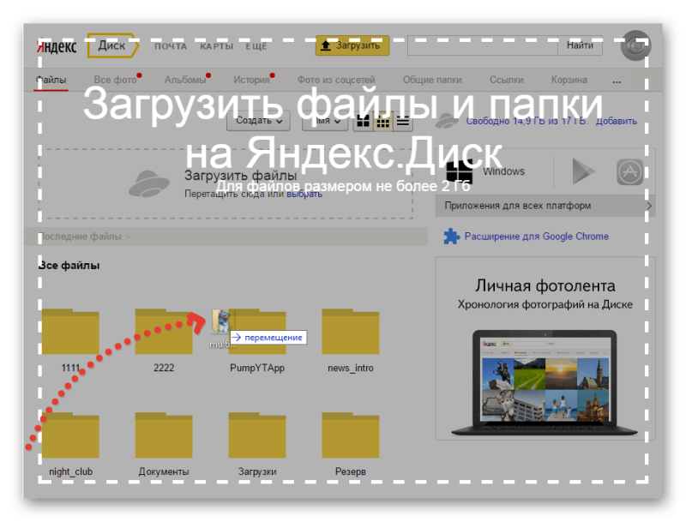
Task: Click the search input field
Action: [482, 45]
